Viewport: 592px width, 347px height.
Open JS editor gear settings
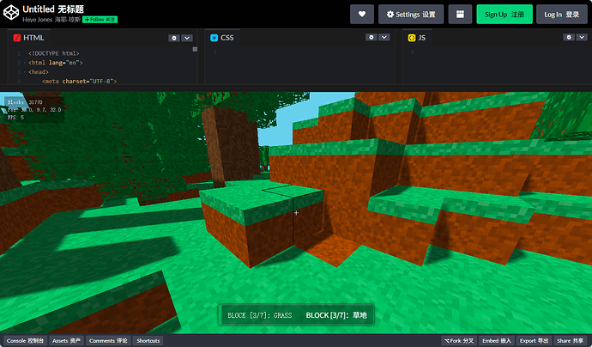569,37
